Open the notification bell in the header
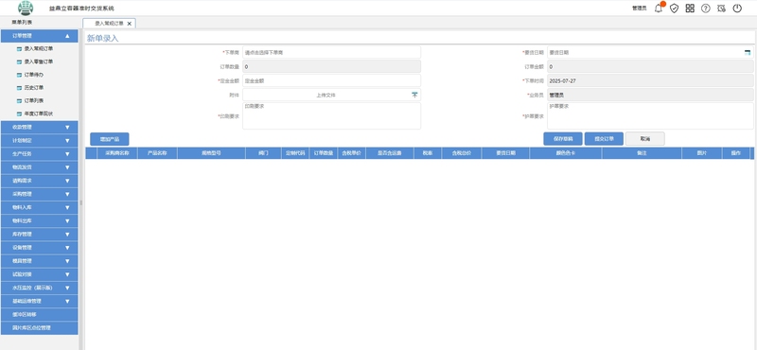Screen dimensions: 757x350 tap(659, 9)
